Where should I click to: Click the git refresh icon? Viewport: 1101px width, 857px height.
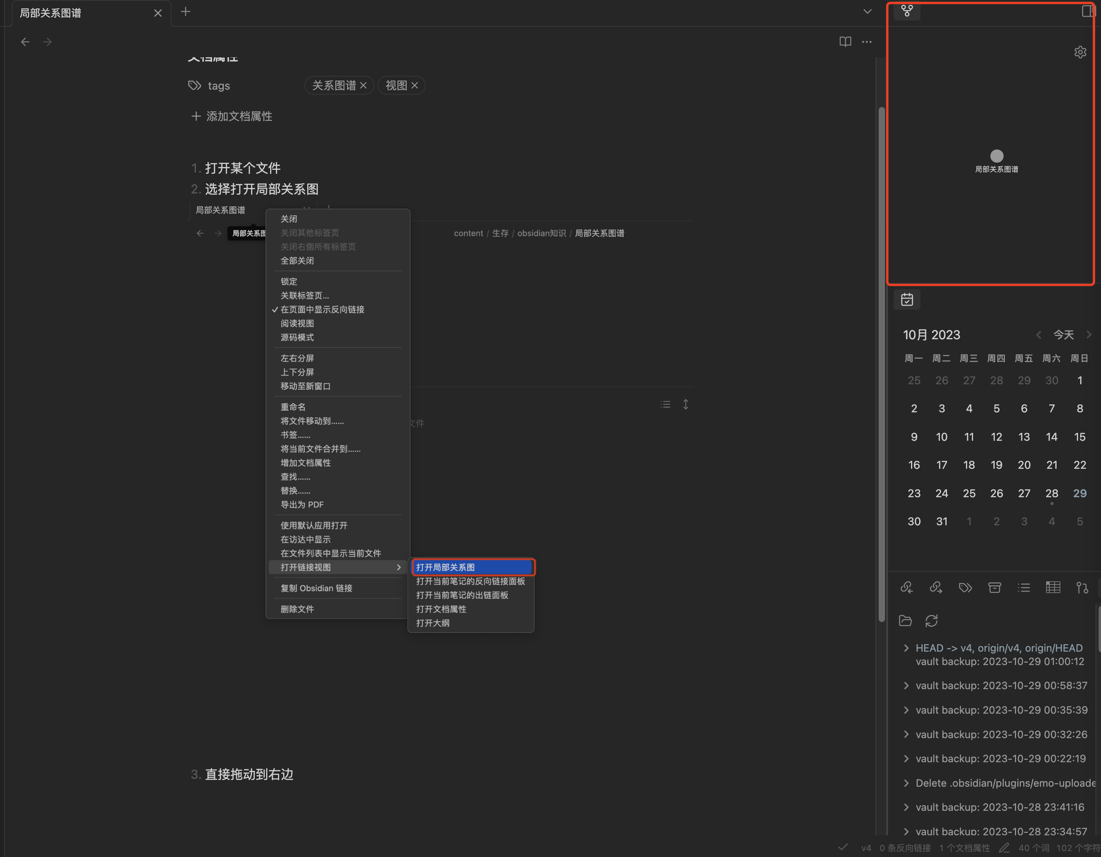[x=931, y=620]
